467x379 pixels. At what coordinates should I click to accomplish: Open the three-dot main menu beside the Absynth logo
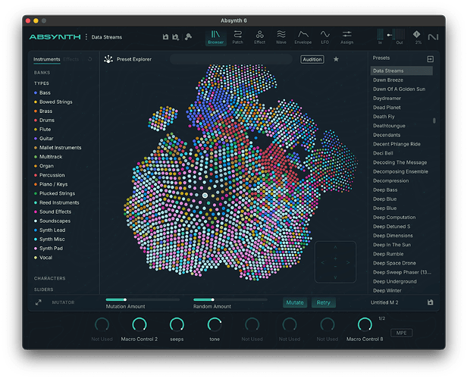coord(86,36)
